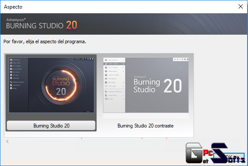Choose the Burning Studio 20 contraste preview image

click(146, 85)
